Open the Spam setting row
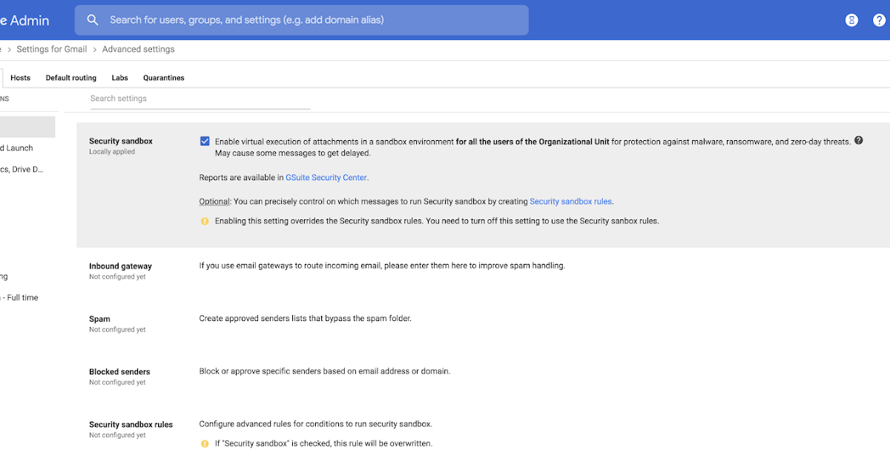Viewport: 890px width, 467px height. coord(99,318)
